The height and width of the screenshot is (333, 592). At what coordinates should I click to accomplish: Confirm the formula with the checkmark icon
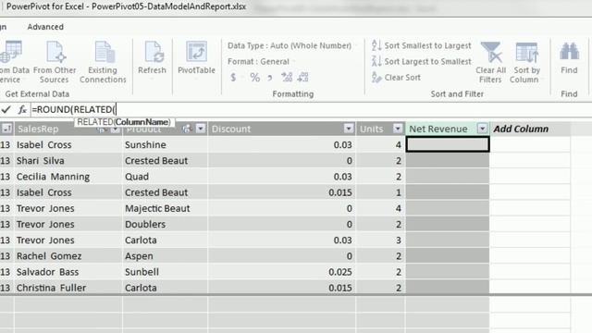[6, 109]
